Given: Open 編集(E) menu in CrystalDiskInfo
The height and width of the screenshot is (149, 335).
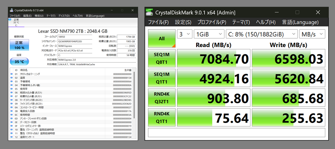Looking at the screenshot, I should 27,16.
